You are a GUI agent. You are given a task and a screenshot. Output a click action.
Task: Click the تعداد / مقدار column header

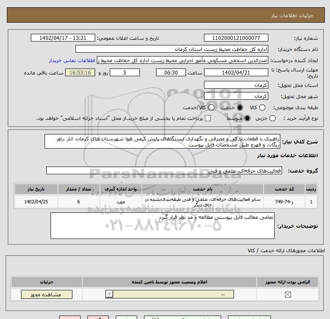pyautogui.click(x=78, y=189)
